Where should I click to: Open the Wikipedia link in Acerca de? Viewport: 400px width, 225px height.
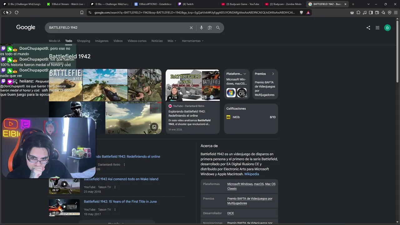(252, 174)
